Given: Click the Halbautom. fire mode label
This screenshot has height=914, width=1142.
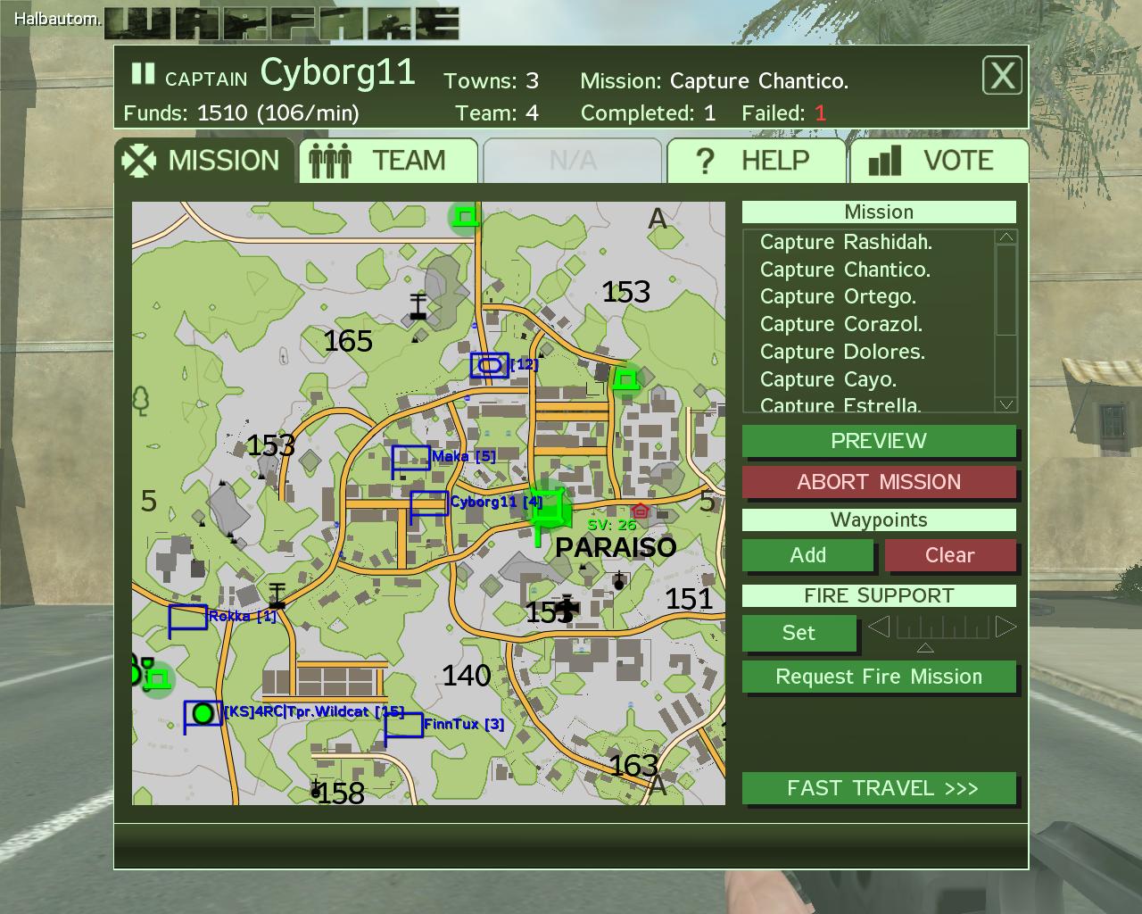Looking at the screenshot, I should (56, 18).
